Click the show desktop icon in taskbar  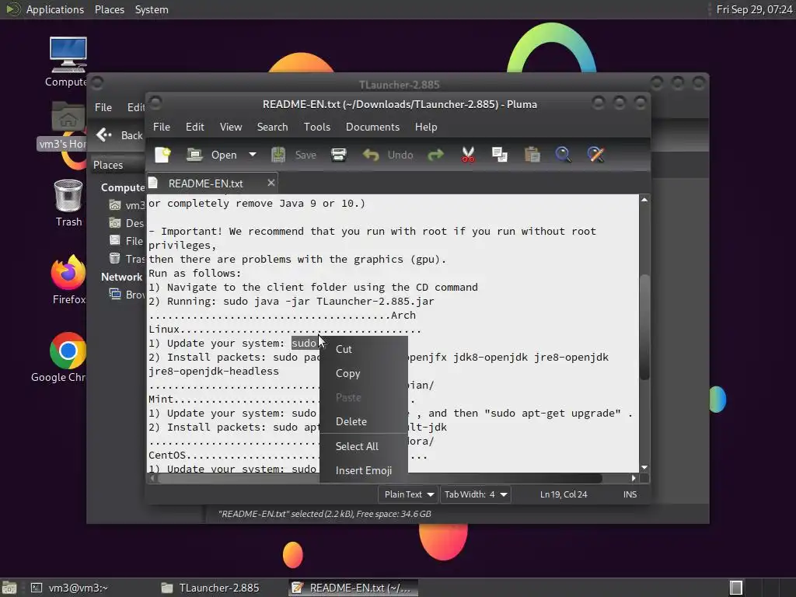pyautogui.click(x=9, y=588)
